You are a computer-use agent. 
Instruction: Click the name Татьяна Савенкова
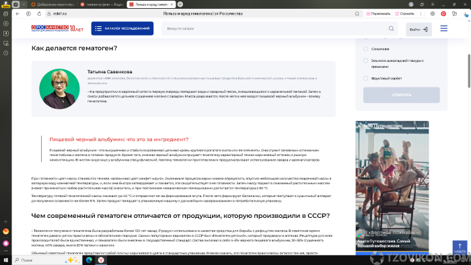tap(110, 72)
